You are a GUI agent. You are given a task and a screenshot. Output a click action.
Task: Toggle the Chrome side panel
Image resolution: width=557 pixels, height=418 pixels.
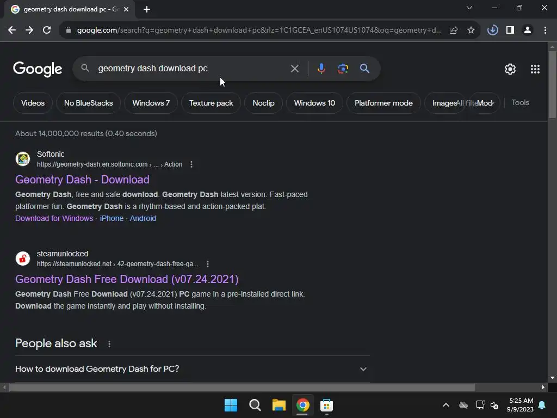tap(510, 30)
